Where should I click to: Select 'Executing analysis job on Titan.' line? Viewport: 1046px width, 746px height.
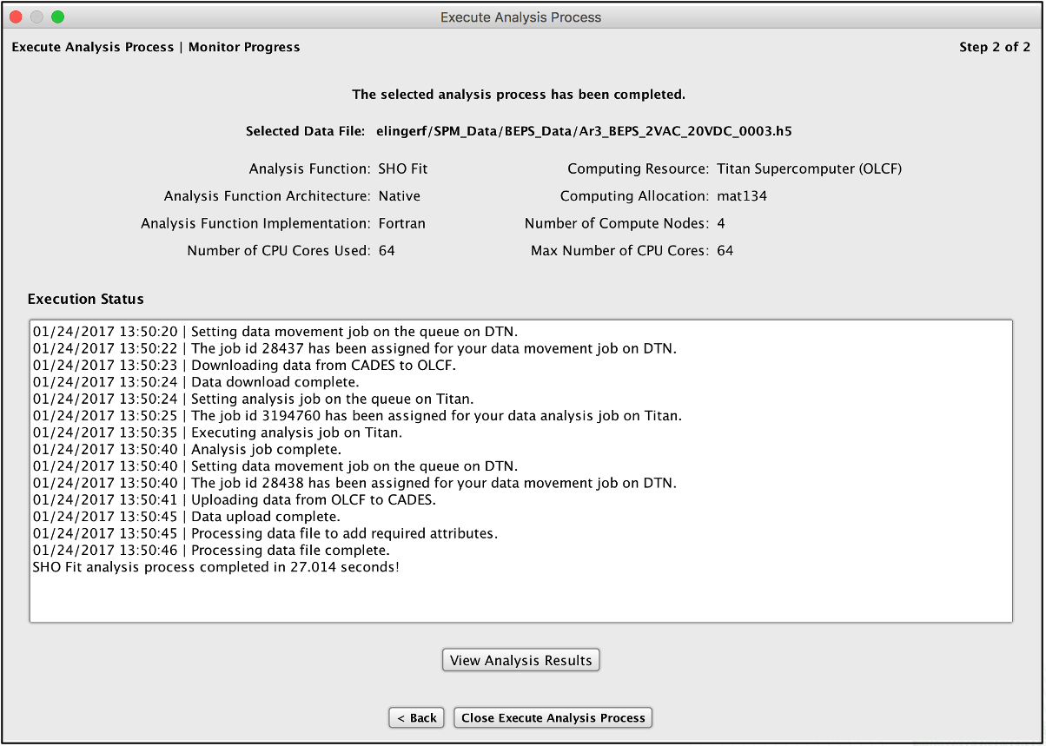tap(217, 432)
